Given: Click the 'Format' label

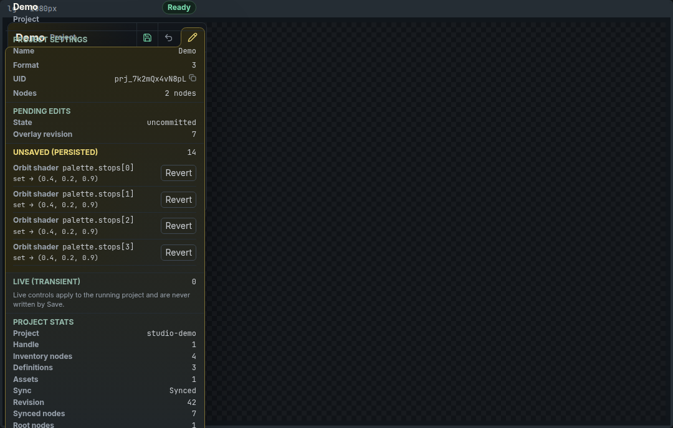Looking at the screenshot, I should (26, 65).
